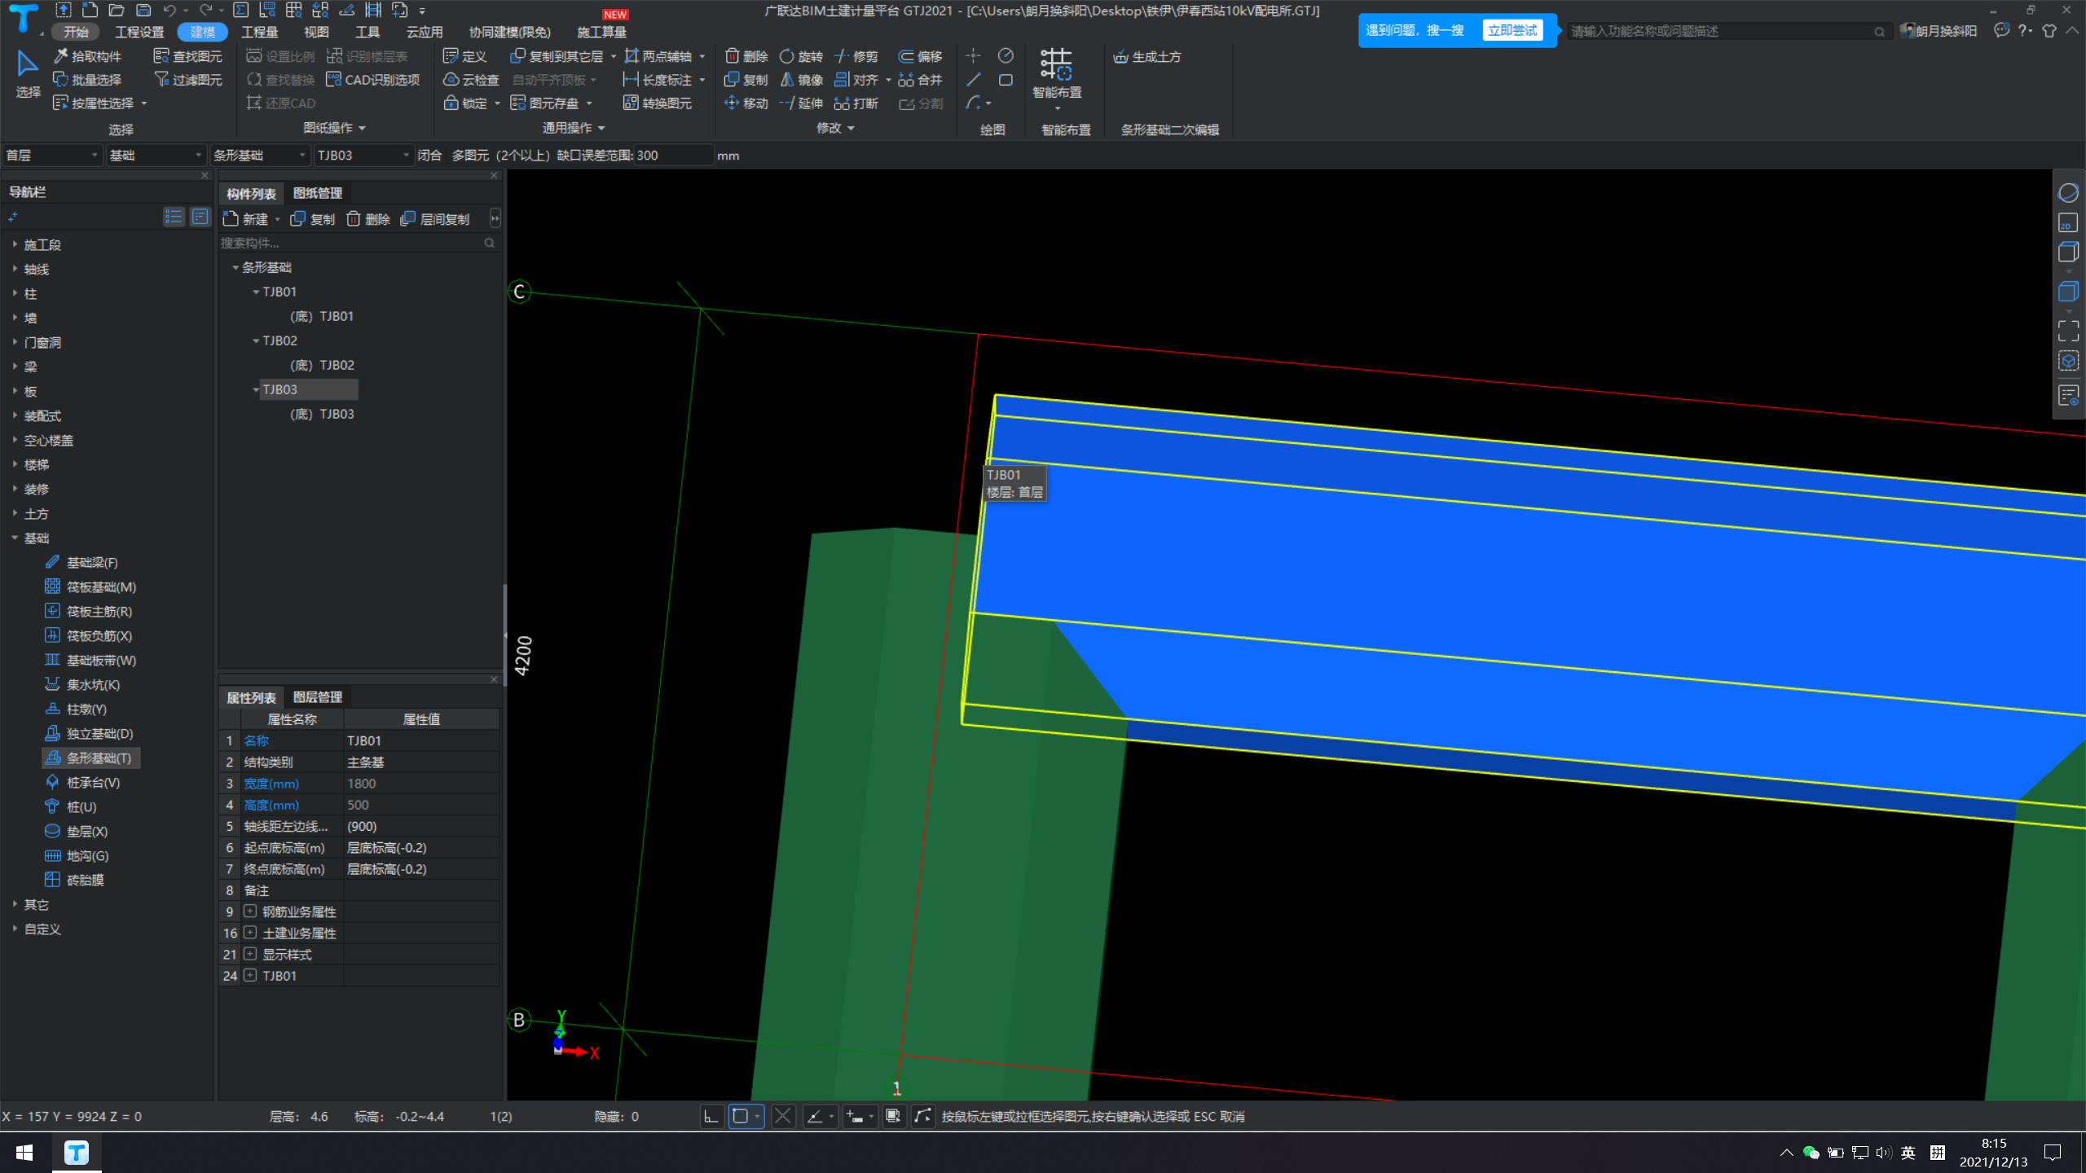Viewport: 2086px width, 1173px height.
Task: Click the 立即尝试 button
Action: pos(1512,30)
